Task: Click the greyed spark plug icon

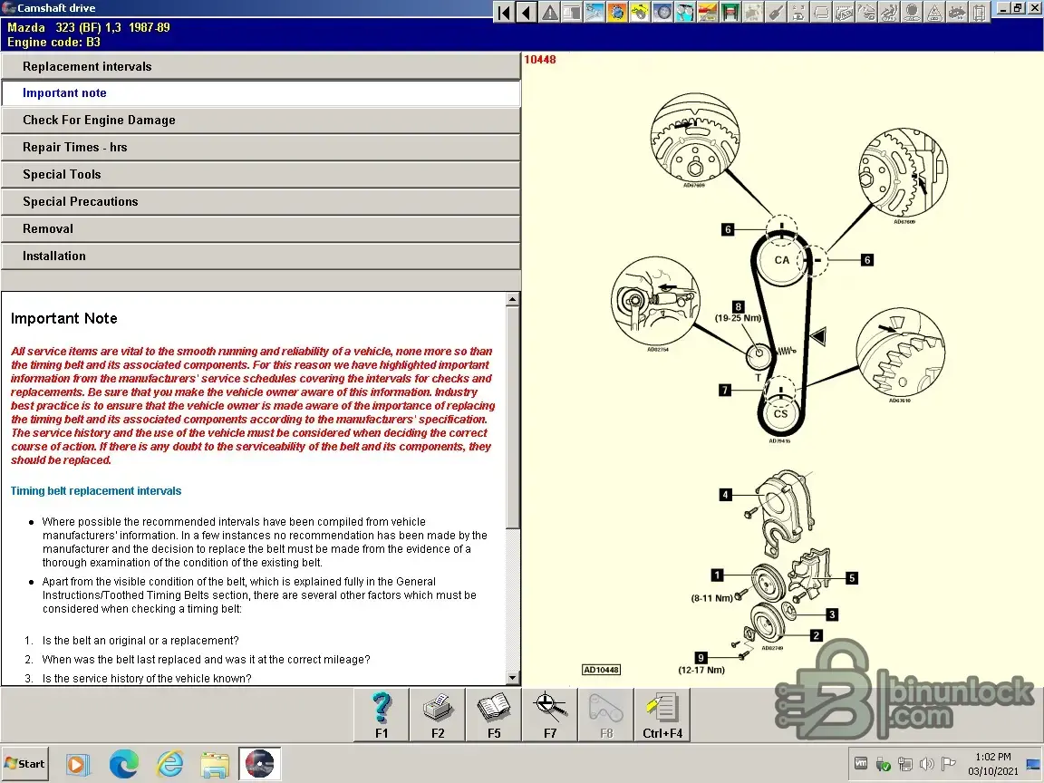Action: tap(776, 12)
